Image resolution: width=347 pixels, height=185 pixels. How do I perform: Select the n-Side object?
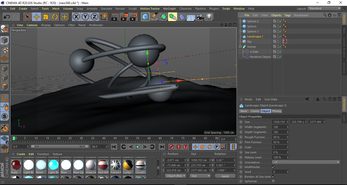tap(254, 52)
